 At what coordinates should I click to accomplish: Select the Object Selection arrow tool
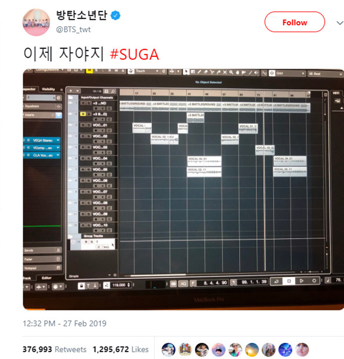pyautogui.click(x=186, y=72)
